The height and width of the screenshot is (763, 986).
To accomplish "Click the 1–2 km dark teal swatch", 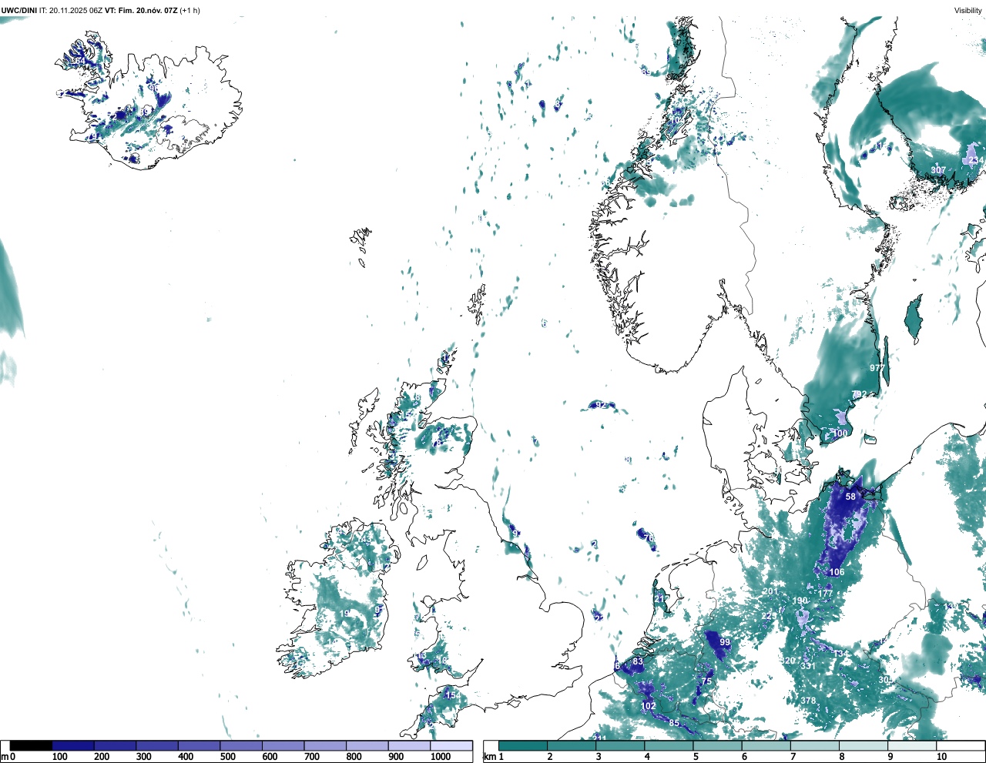I will click(523, 745).
